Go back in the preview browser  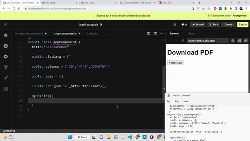tap(170, 41)
